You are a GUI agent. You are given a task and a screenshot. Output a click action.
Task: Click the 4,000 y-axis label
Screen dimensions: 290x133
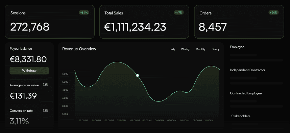coord(65,90)
